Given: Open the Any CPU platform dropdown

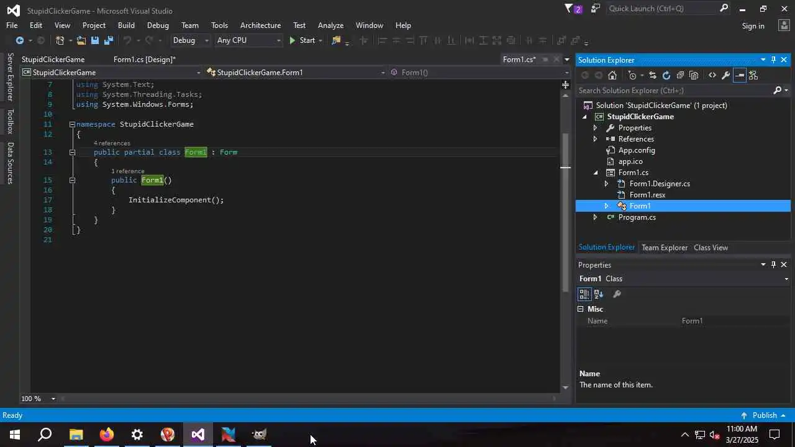Looking at the screenshot, I should pos(248,40).
